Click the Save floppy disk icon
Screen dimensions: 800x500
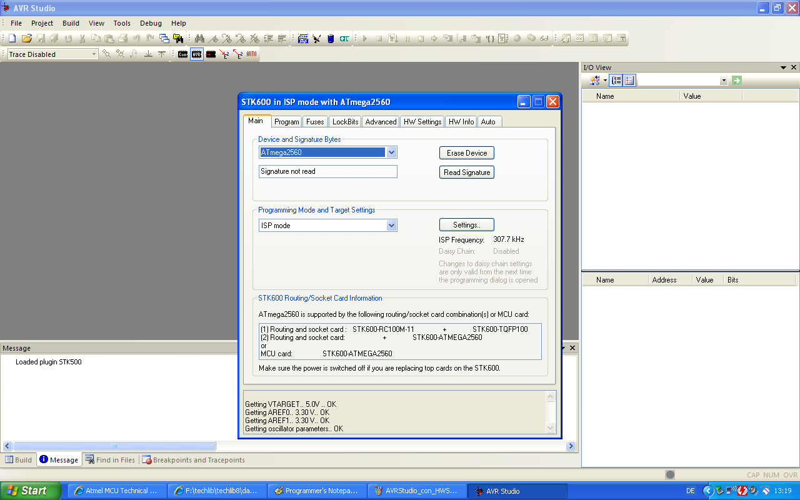tap(41, 39)
